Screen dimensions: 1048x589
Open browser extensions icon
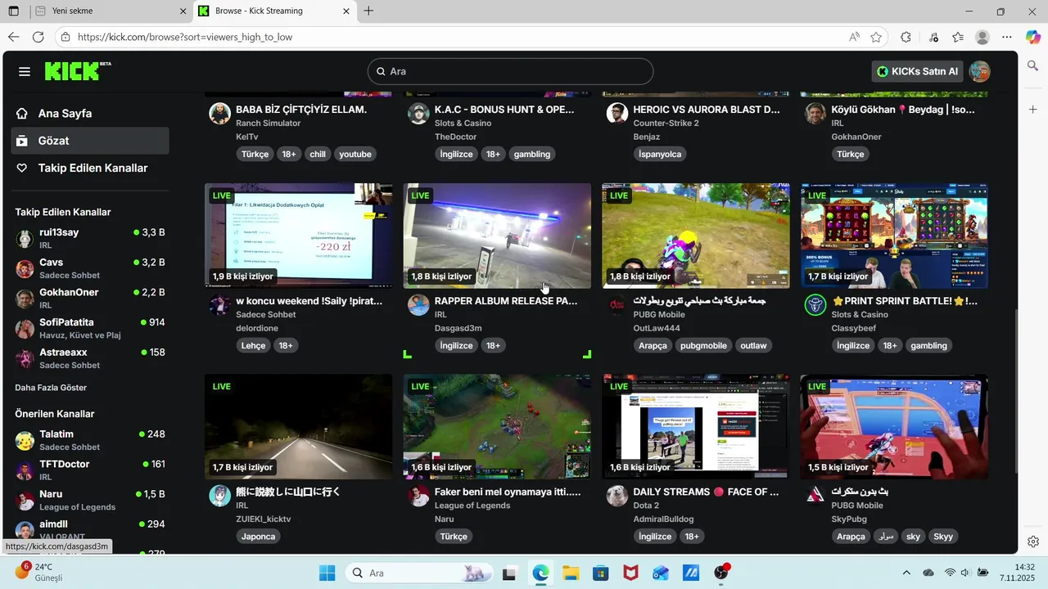906,37
